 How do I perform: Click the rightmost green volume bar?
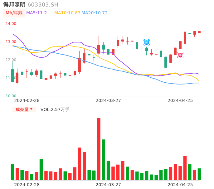coord(199,174)
